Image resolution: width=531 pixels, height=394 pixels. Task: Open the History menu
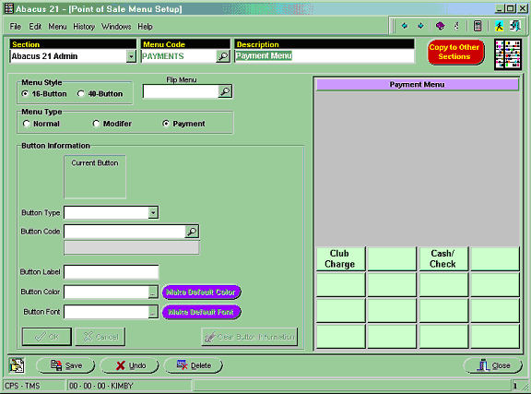coord(84,27)
